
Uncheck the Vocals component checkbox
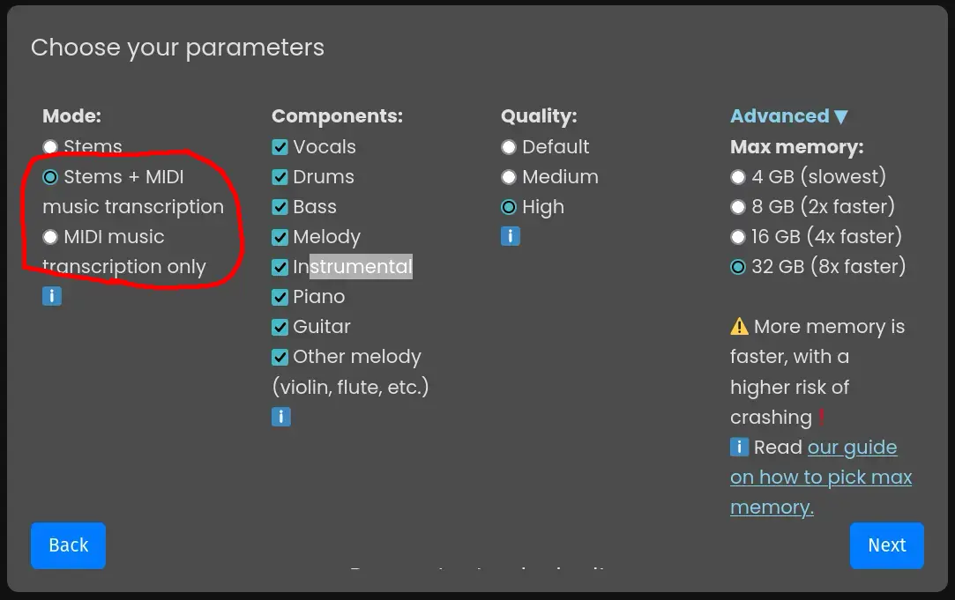point(280,147)
